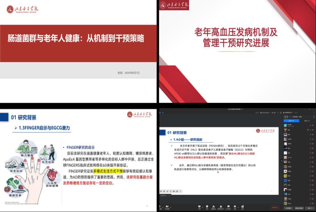Expand the recording options arrow

click(238, 207)
